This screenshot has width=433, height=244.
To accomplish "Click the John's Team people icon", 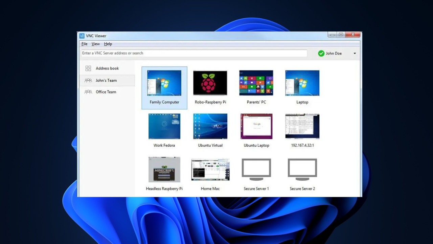I will (88, 80).
